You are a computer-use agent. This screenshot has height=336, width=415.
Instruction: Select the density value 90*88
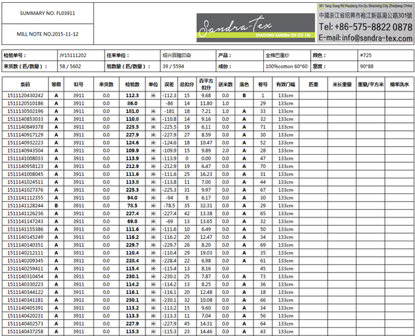(x=367, y=66)
